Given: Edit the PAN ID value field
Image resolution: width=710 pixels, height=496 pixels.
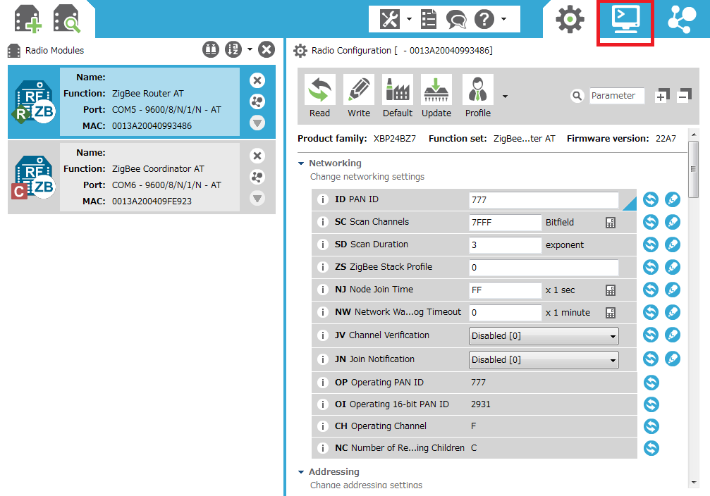Looking at the screenshot, I should point(544,200).
